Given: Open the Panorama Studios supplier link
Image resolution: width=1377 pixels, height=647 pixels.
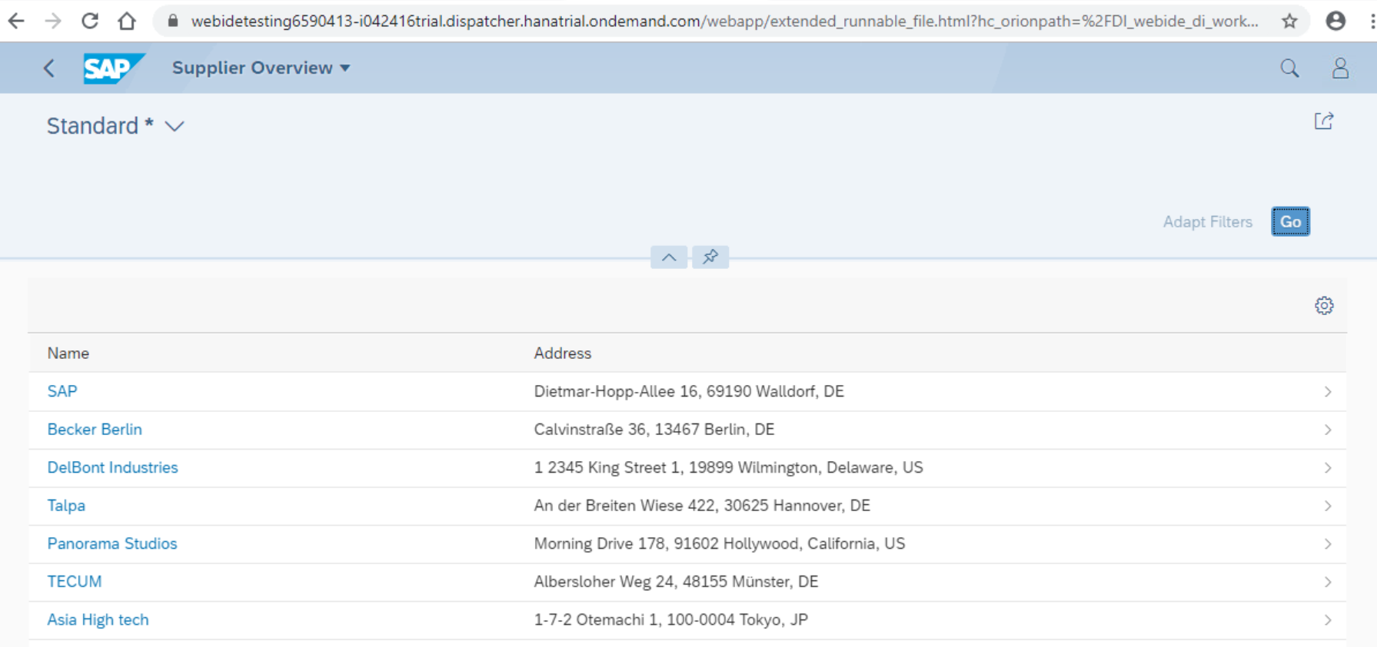Looking at the screenshot, I should (112, 543).
